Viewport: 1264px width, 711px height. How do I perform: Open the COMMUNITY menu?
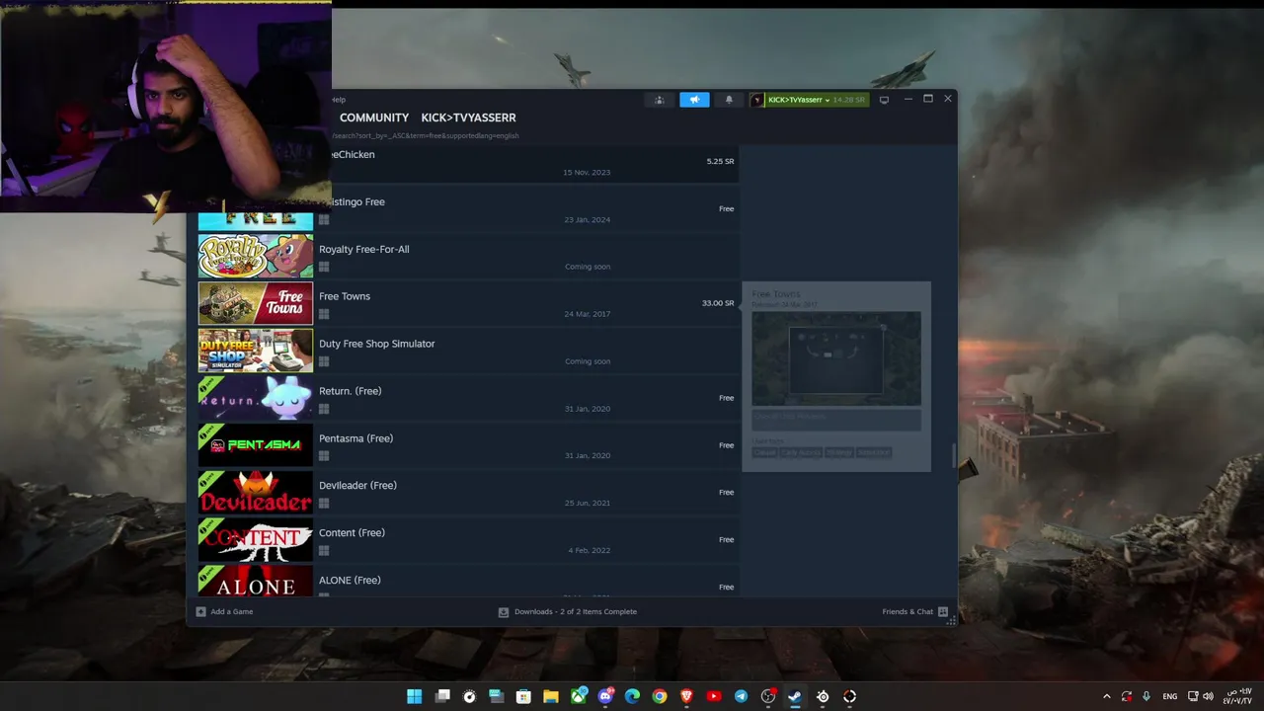tap(374, 118)
